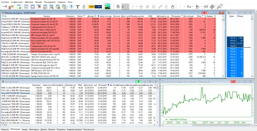Open the price chart window icon
Image resolution: width=257 pixels, height=131 pixels.
pyautogui.click(x=26, y=7)
